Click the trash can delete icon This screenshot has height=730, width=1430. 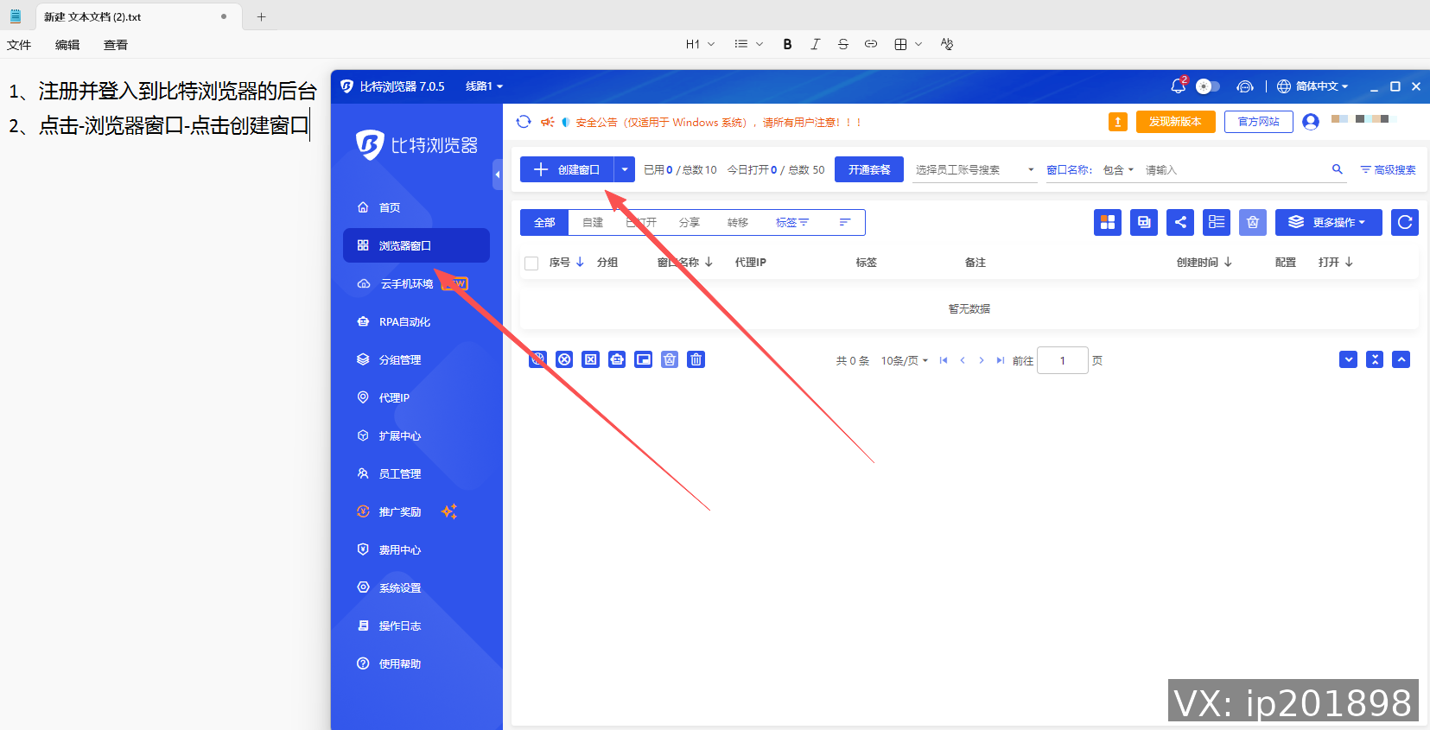click(696, 359)
